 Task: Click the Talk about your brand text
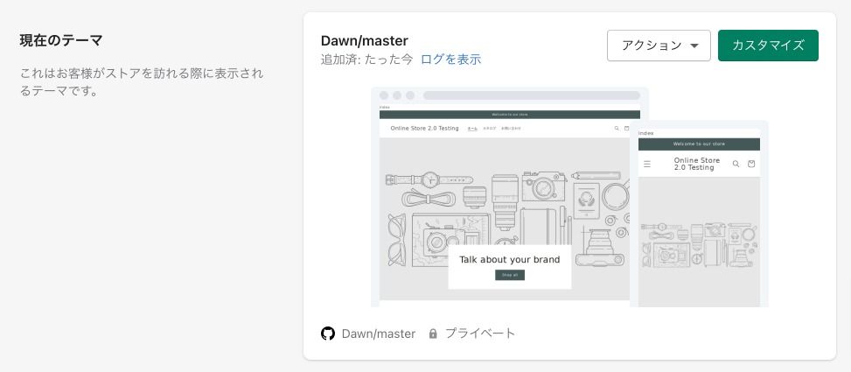[510, 260]
